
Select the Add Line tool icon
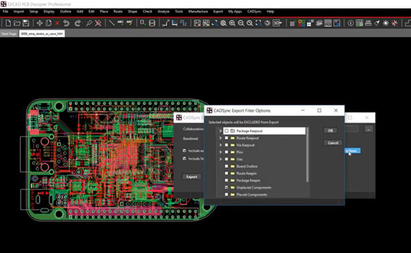pos(112,23)
